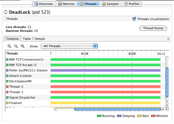Click the Live threads: 13 label

(x=18, y=27)
